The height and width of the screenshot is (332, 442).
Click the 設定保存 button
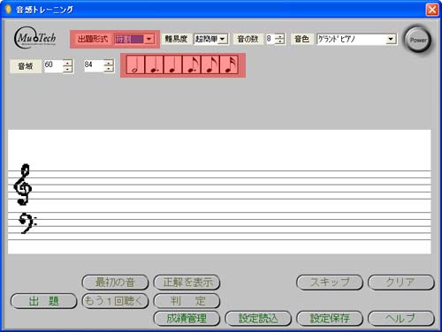(330, 319)
